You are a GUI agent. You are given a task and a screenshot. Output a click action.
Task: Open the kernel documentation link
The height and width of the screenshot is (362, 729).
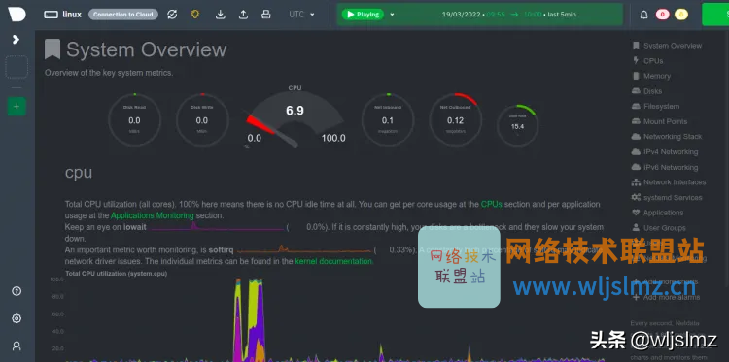click(x=333, y=261)
